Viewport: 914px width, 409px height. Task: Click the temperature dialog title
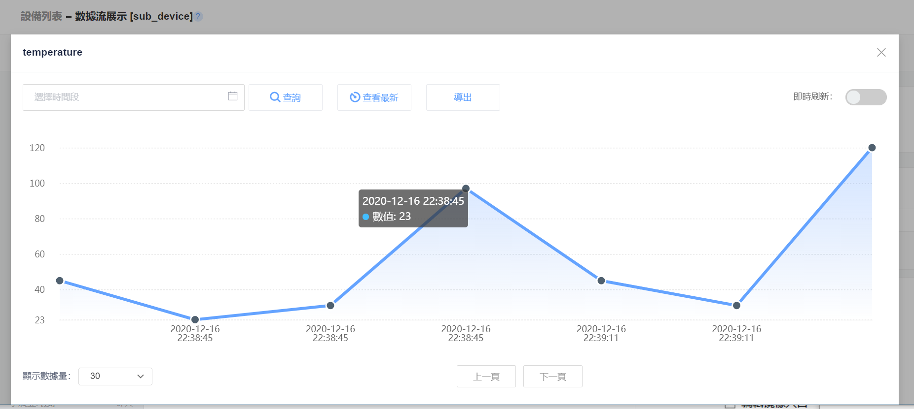coord(52,52)
